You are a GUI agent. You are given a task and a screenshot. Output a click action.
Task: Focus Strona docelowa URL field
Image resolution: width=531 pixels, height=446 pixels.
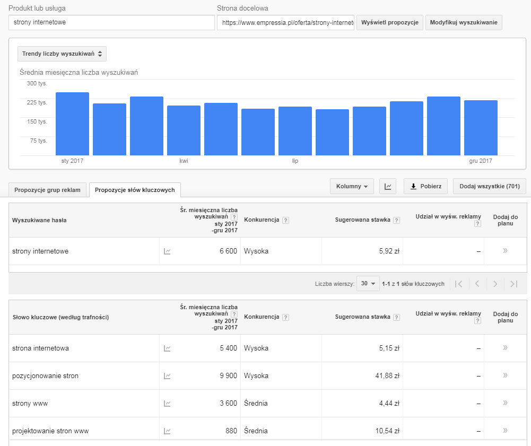[285, 22]
